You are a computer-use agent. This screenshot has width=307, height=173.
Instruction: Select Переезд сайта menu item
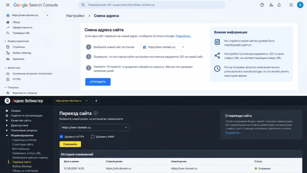(22, 162)
